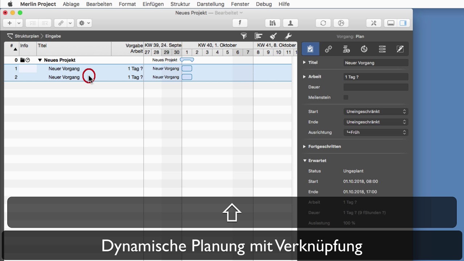Toggle the right inspector panel button
Image resolution: width=464 pixels, height=261 pixels.
tap(403, 23)
